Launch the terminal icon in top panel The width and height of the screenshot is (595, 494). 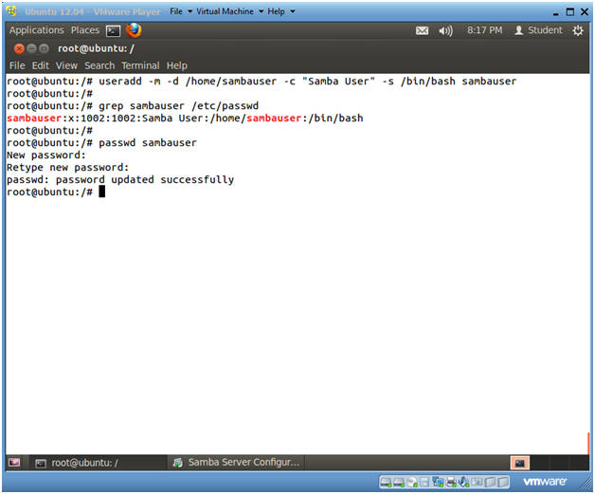click(x=113, y=30)
